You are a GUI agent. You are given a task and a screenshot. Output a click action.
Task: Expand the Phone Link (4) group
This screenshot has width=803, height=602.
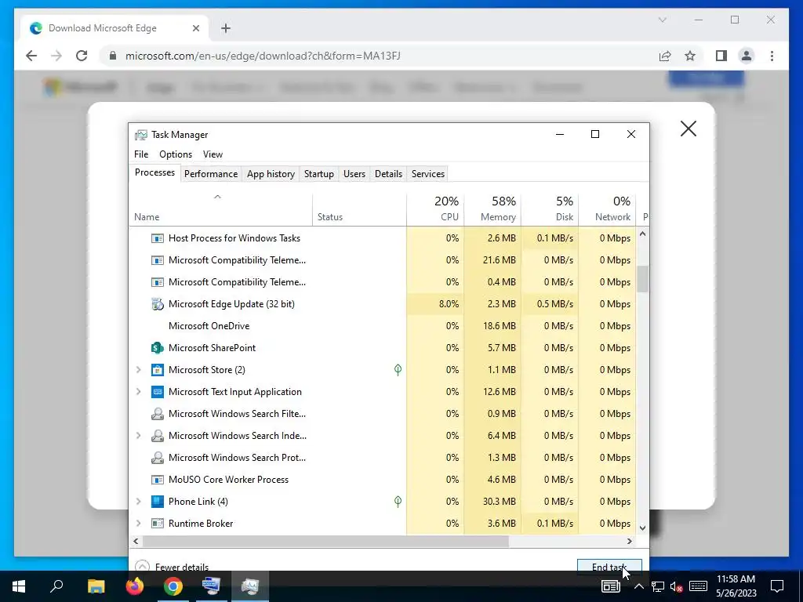pyautogui.click(x=138, y=501)
